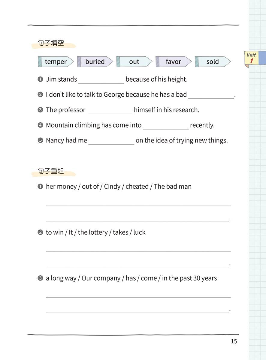Click the 句子重組 section heading
Screen dimensions: 266x360
tap(51, 171)
